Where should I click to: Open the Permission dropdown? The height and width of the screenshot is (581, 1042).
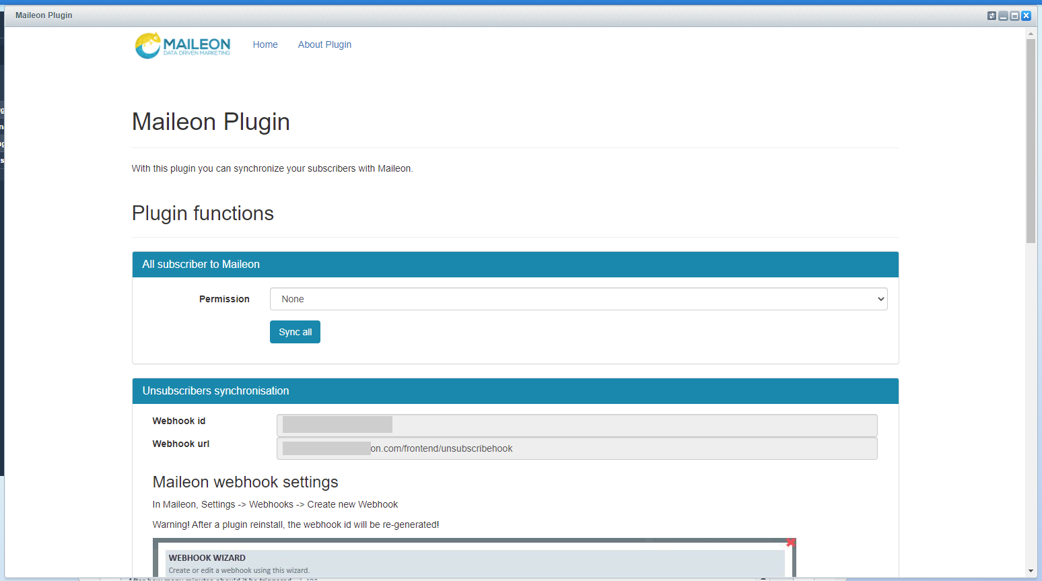click(578, 299)
